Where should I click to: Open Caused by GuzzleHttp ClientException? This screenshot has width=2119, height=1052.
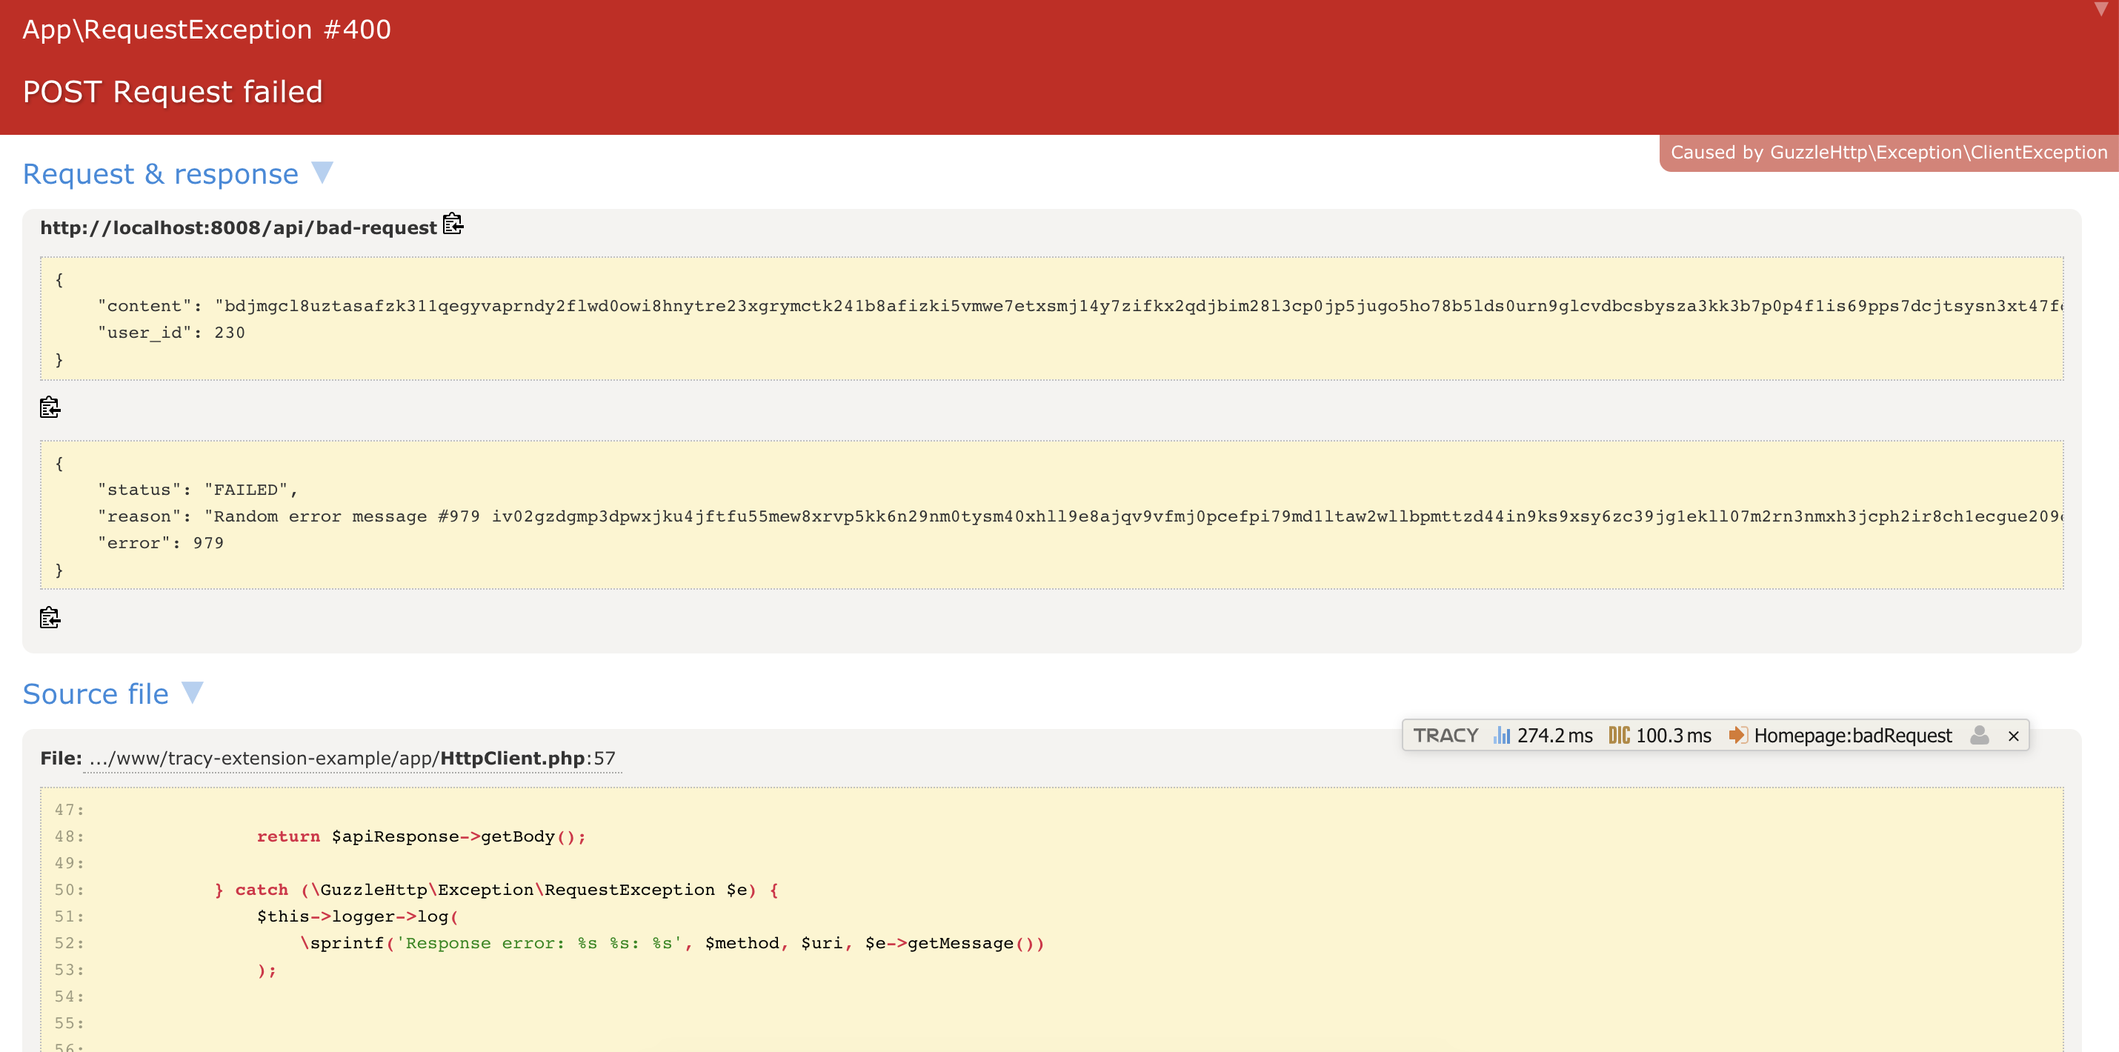pos(1888,153)
